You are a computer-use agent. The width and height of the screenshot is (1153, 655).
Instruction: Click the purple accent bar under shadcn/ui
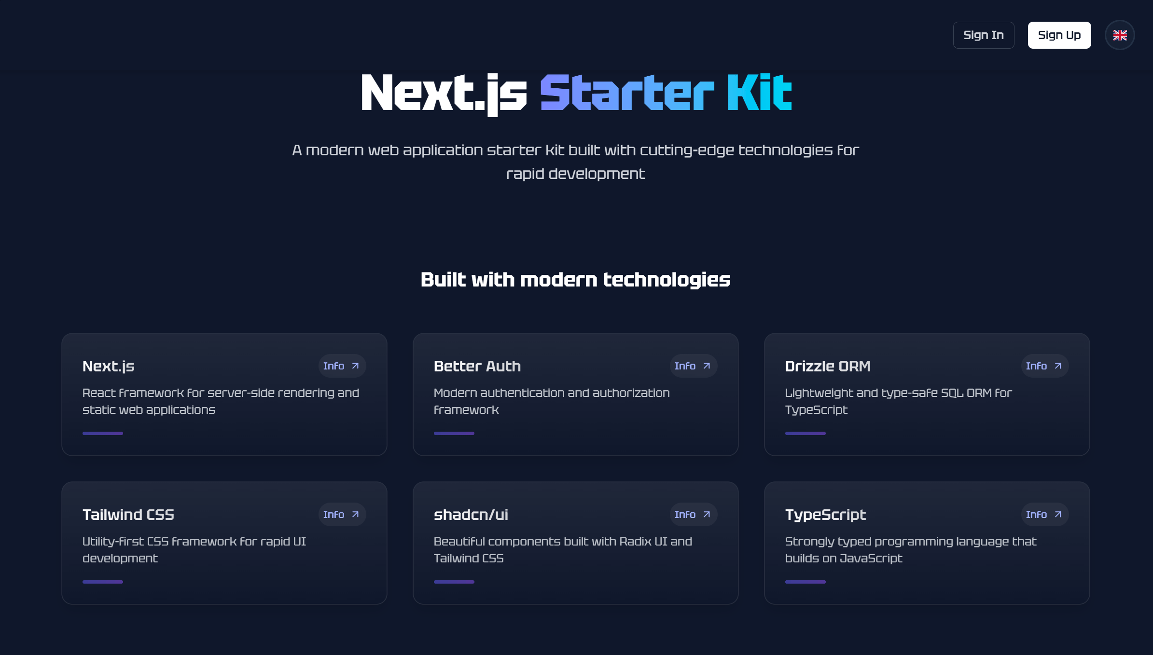pyautogui.click(x=454, y=582)
